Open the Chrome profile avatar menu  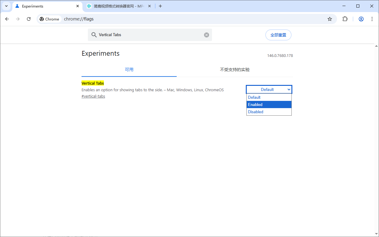(361, 19)
